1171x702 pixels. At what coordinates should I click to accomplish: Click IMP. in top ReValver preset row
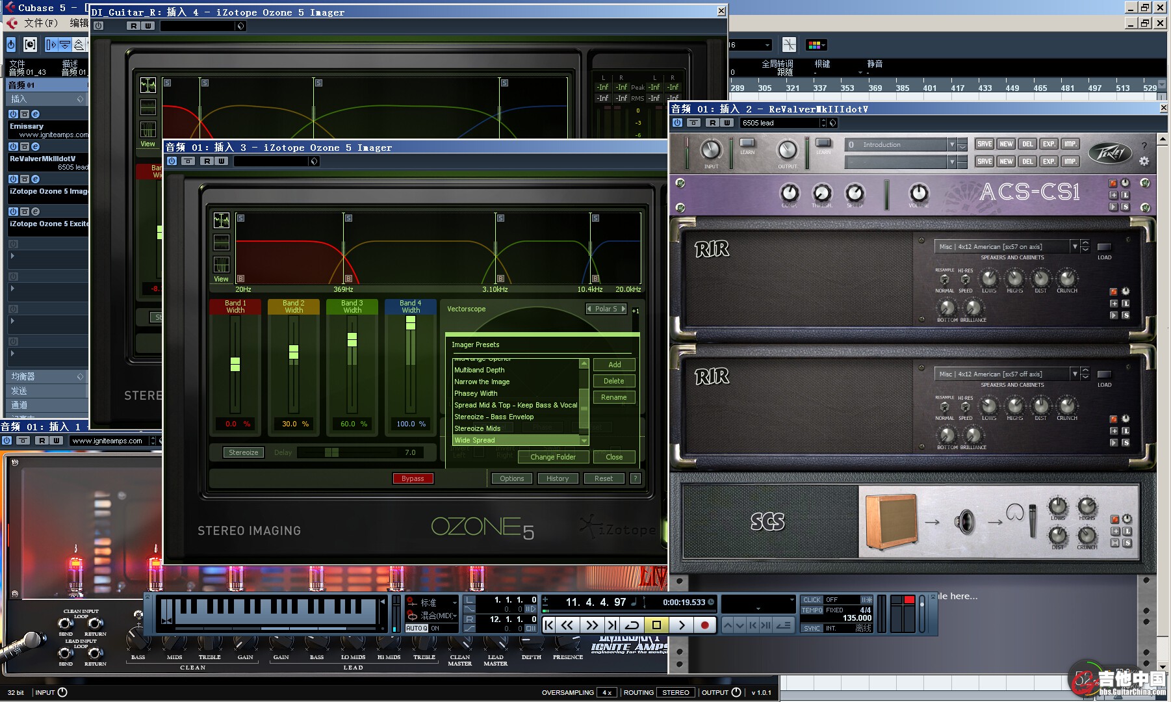coord(1070,144)
